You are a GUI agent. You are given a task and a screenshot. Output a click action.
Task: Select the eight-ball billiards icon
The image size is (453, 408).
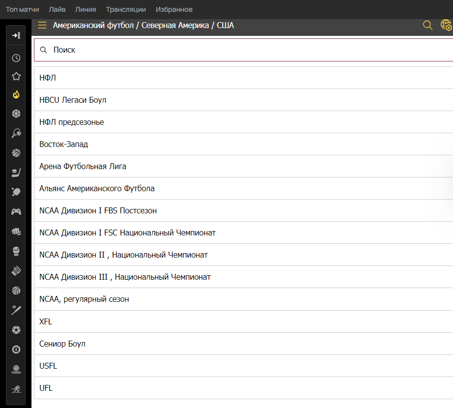coord(16,350)
